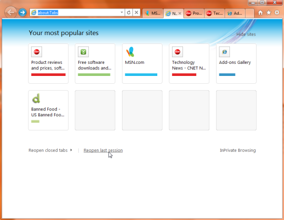Close the current New Tab page tab
This screenshot has height=220, width=284.
180,13
